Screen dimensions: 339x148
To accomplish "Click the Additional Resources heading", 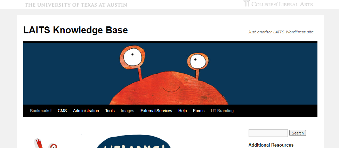I will pos(271,145).
